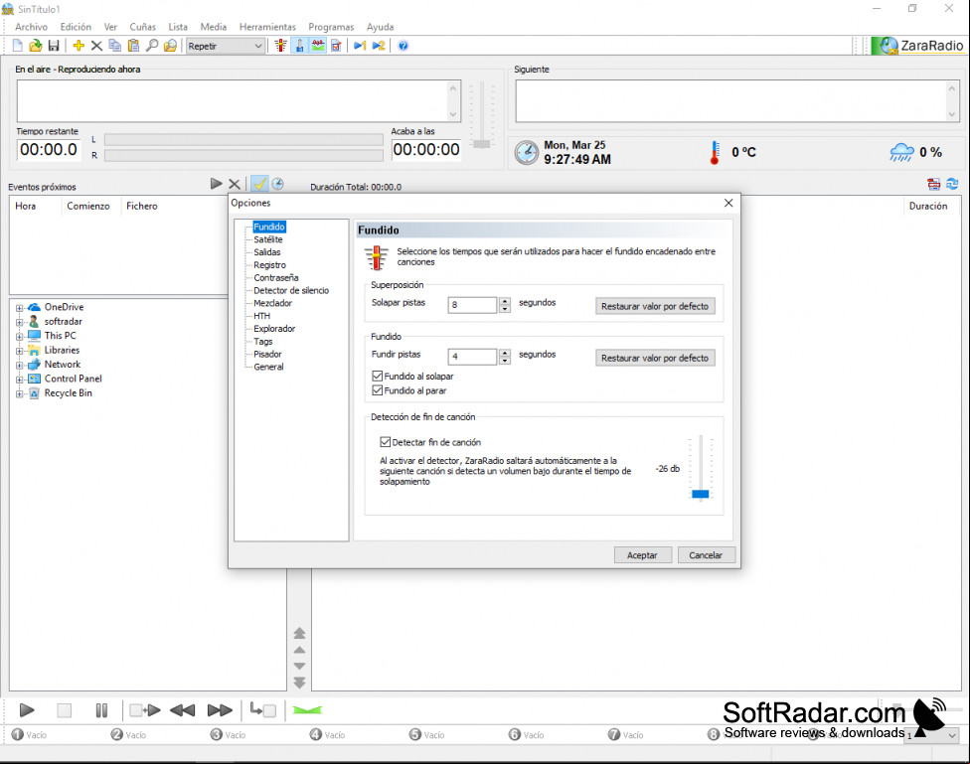Play upcoming event triangle icon
970x764 pixels.
[x=216, y=184]
